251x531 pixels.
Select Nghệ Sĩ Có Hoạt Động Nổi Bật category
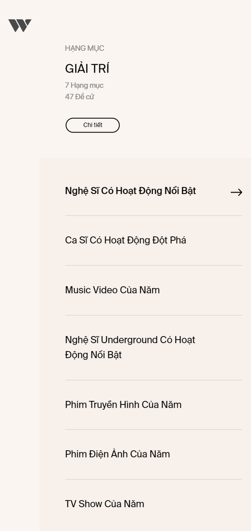pos(153,191)
